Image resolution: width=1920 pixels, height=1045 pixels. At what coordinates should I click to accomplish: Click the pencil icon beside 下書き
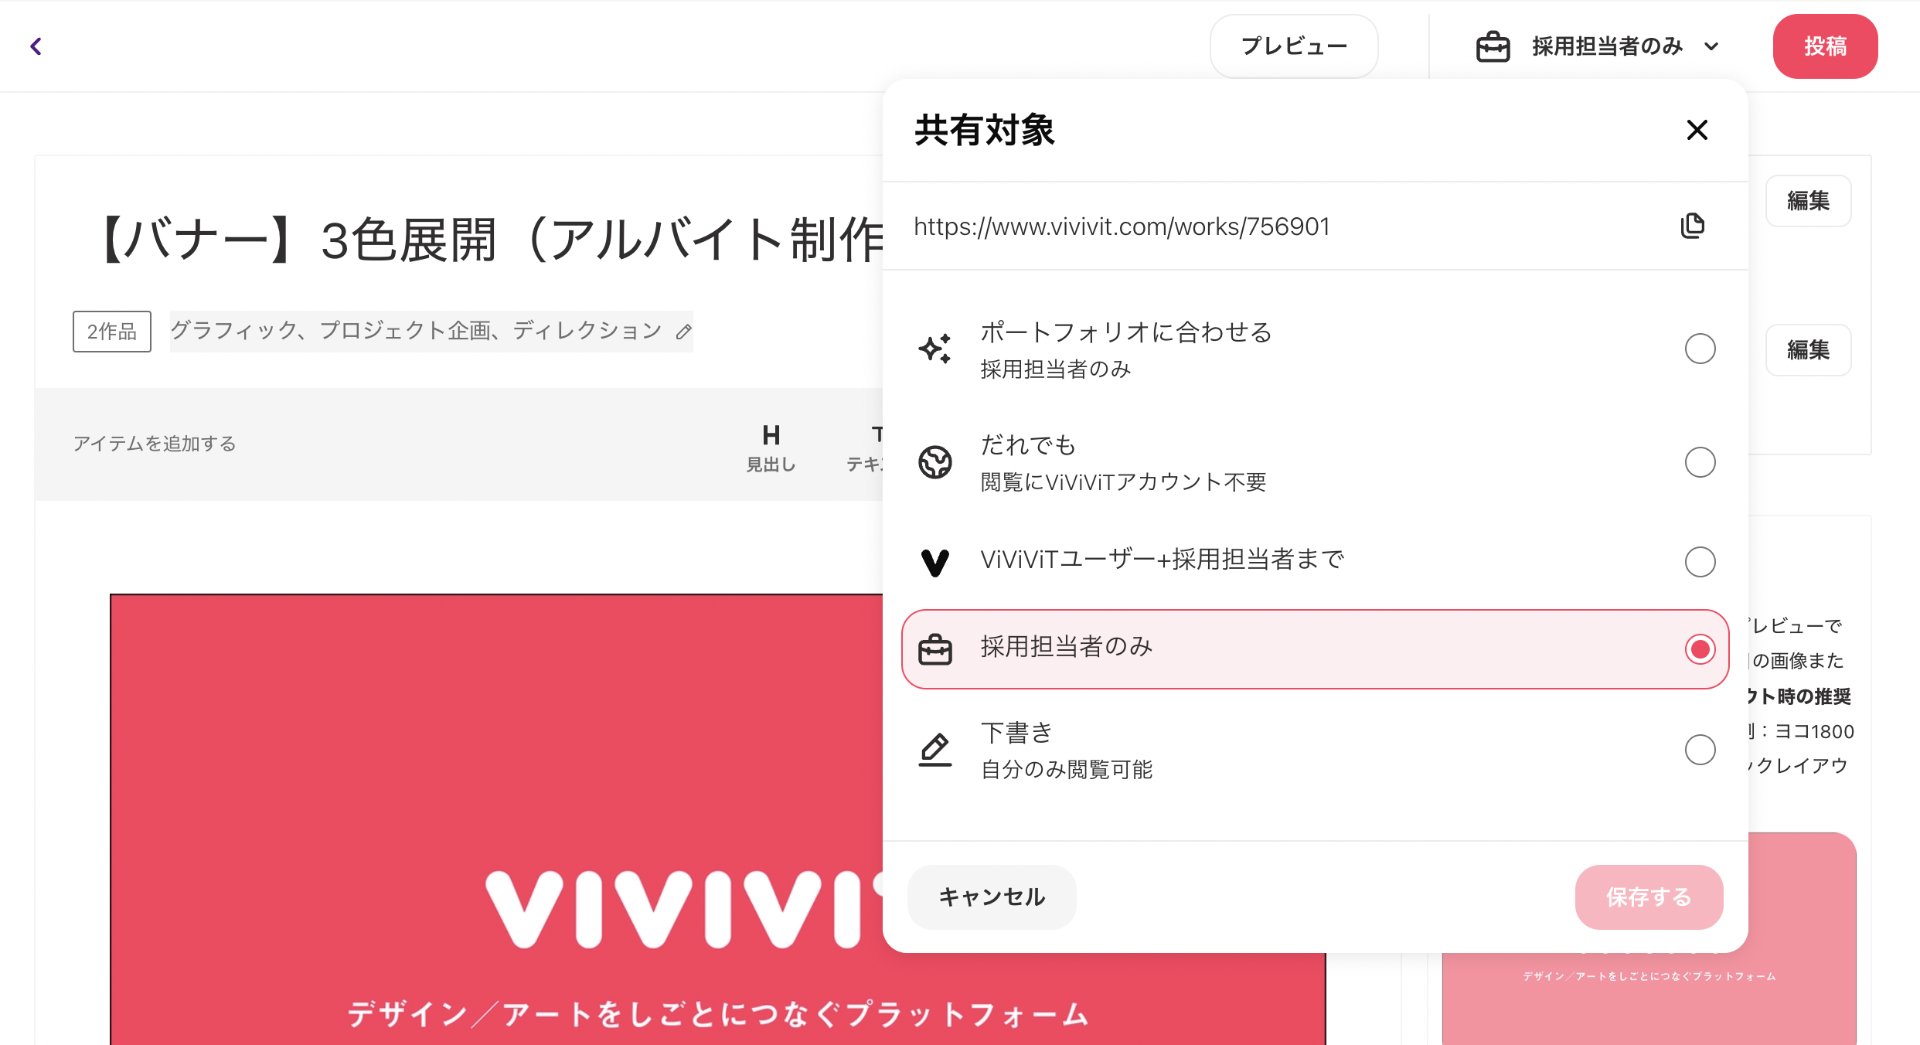pos(935,750)
